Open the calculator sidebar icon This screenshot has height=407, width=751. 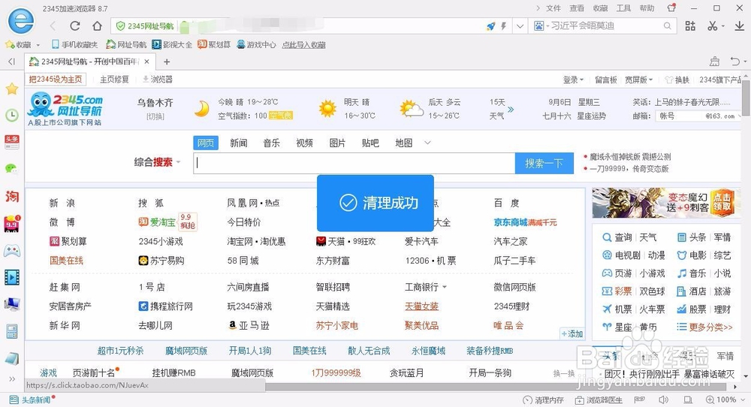click(12, 331)
